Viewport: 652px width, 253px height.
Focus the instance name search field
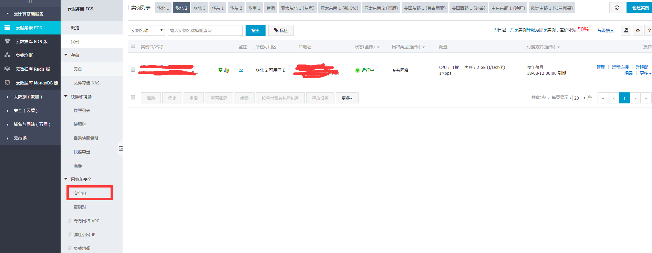pos(205,30)
